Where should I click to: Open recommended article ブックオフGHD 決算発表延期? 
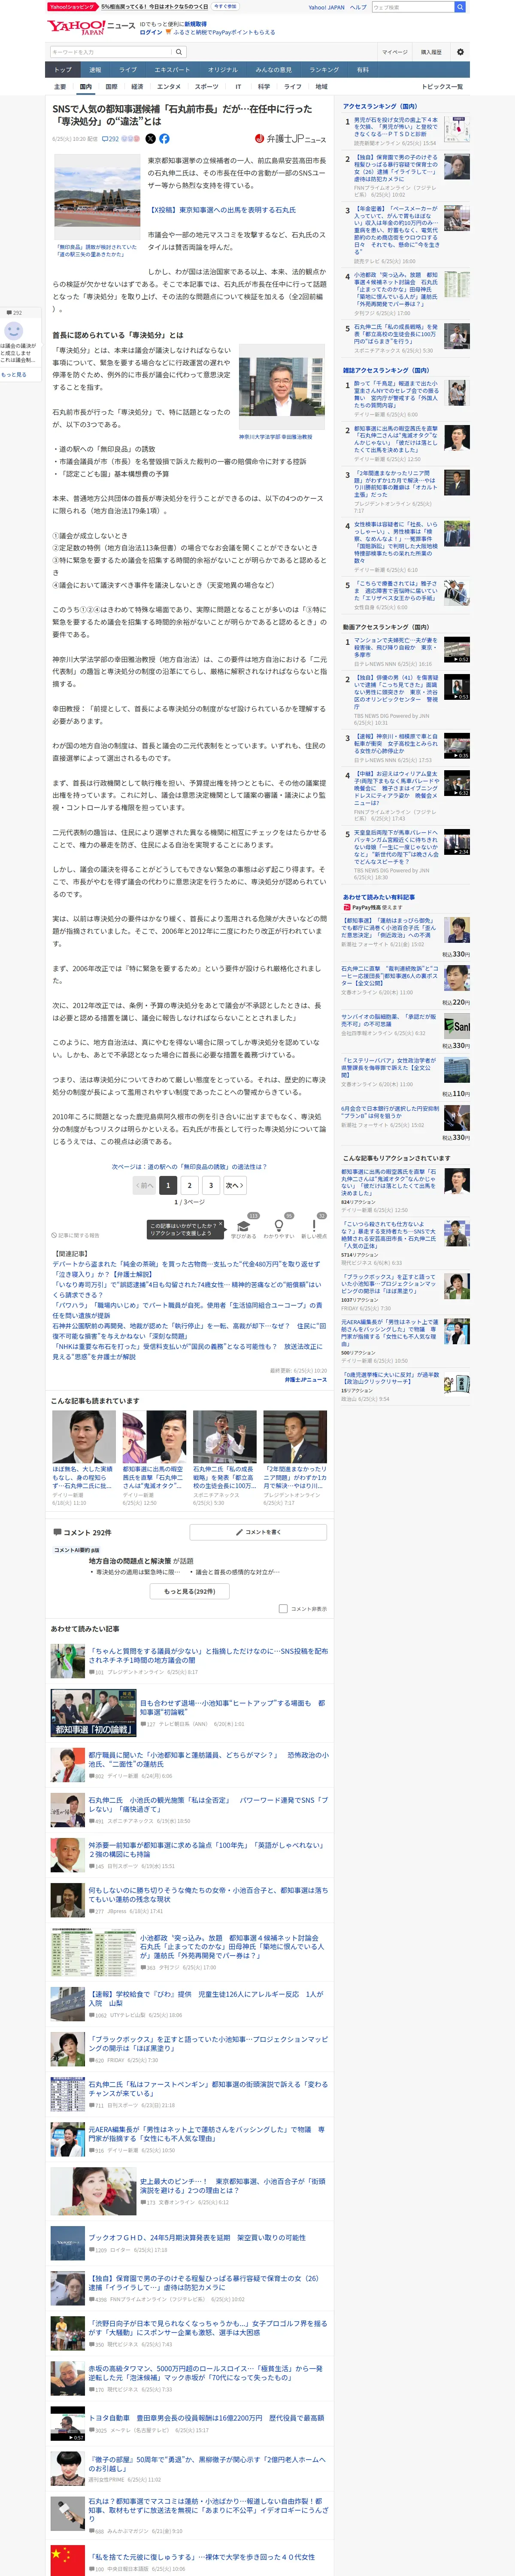(196, 2237)
